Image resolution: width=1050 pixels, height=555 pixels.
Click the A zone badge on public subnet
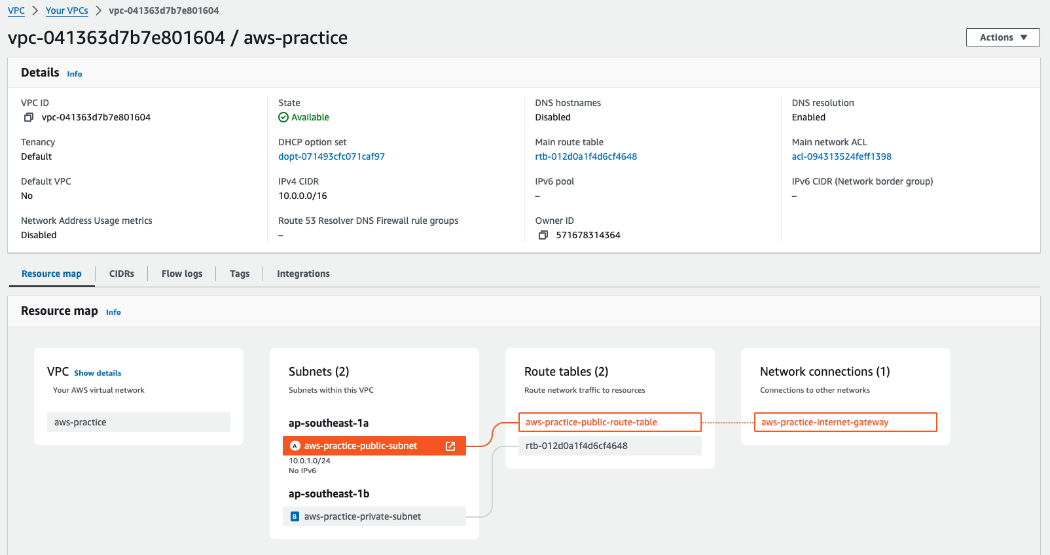295,446
